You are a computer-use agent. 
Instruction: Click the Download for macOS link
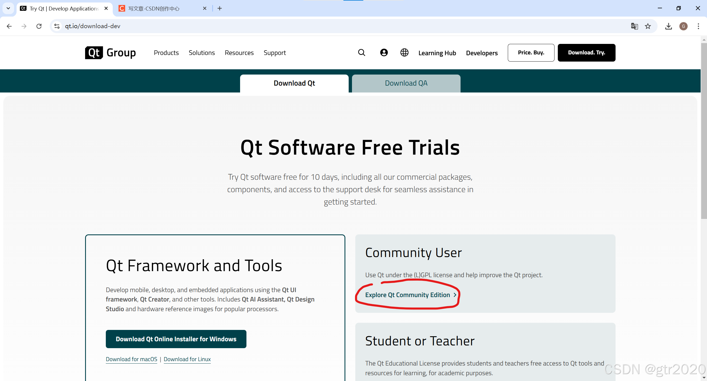pyautogui.click(x=132, y=359)
